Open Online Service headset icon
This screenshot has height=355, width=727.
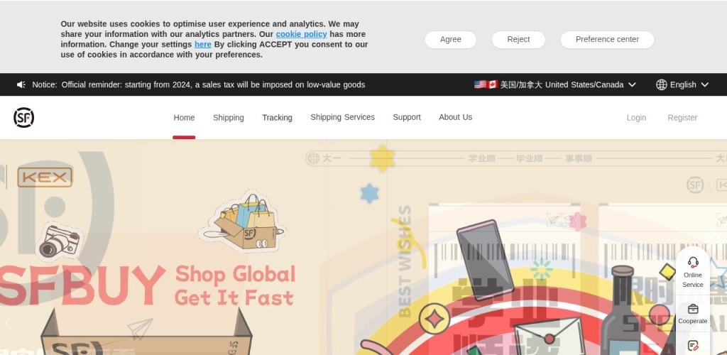[x=693, y=262]
